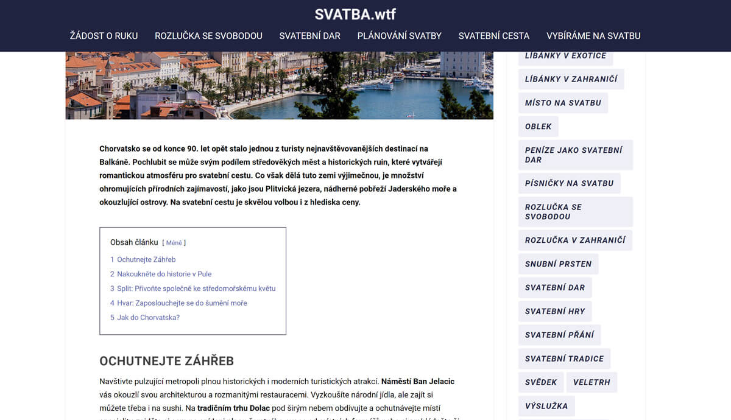This screenshot has height=420, width=731.
Task: Jump to Jak do Chorvatska? section
Action: click(148, 318)
